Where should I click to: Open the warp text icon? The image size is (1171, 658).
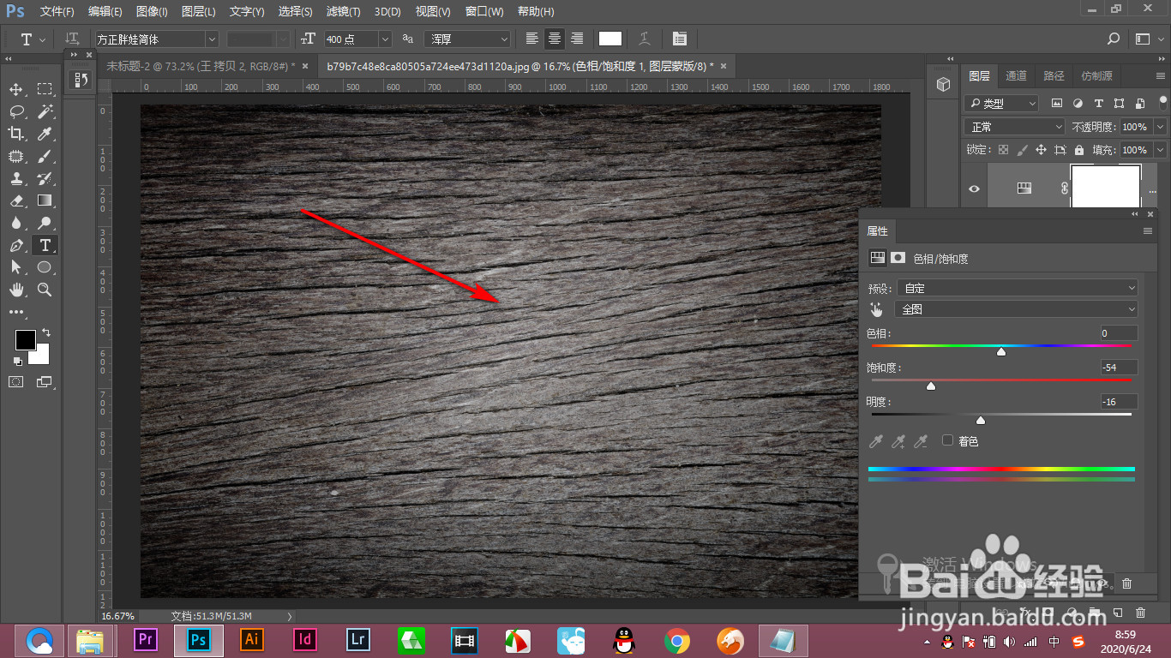644,39
